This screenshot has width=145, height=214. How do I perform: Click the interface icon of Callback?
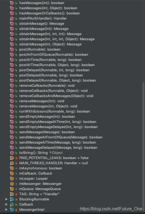pyautogui.click(x=12, y=204)
